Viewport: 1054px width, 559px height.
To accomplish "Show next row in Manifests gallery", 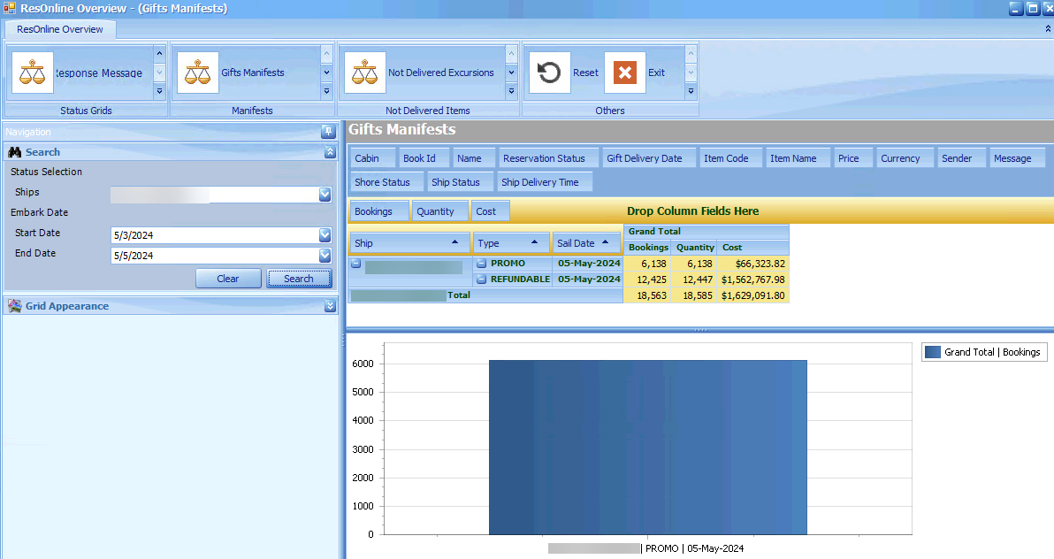I will [x=326, y=72].
